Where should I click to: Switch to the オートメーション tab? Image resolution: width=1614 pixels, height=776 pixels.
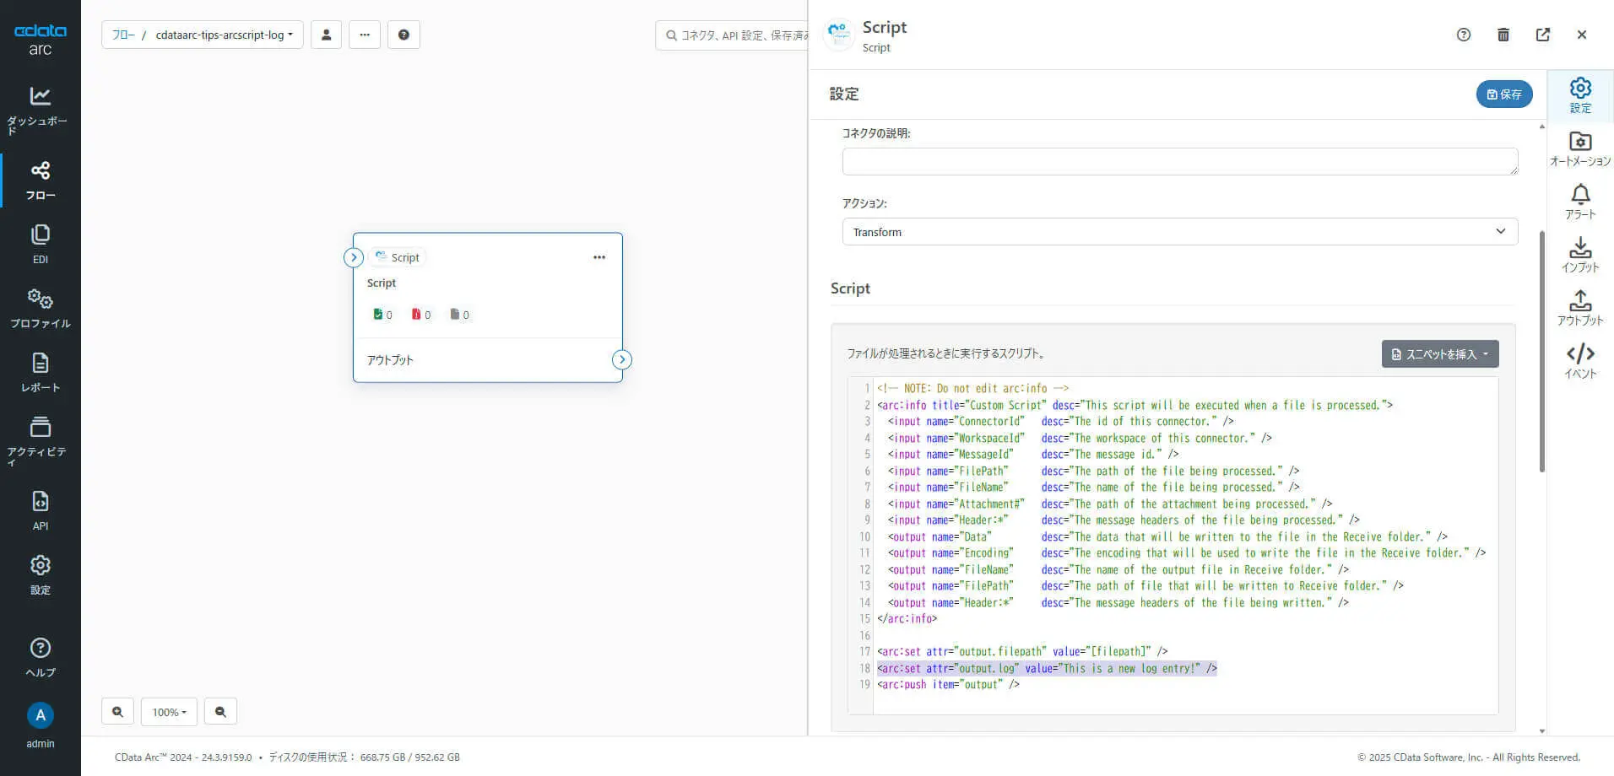(1579, 148)
